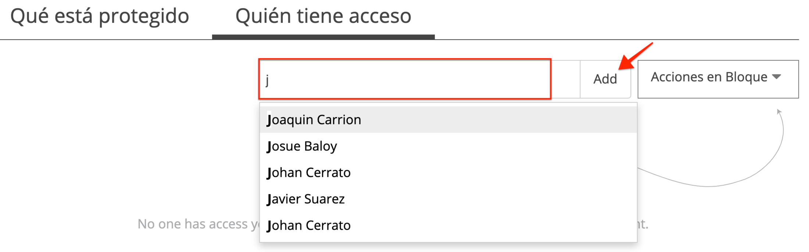Viewport: 809px width, 252px height.
Task: Choose the last Johan Cerrato entry
Action: 309,226
